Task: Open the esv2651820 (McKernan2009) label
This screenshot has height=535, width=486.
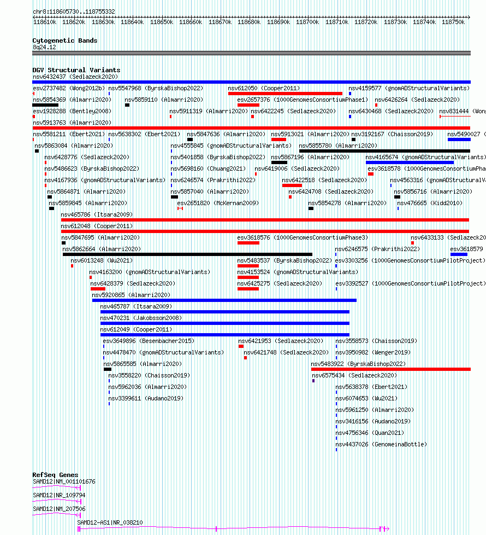Action: coord(218,203)
